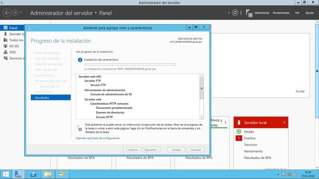Click the AD DS sidebar icon
Image resolution: width=319 pixels, height=179 pixels.
click(5, 46)
